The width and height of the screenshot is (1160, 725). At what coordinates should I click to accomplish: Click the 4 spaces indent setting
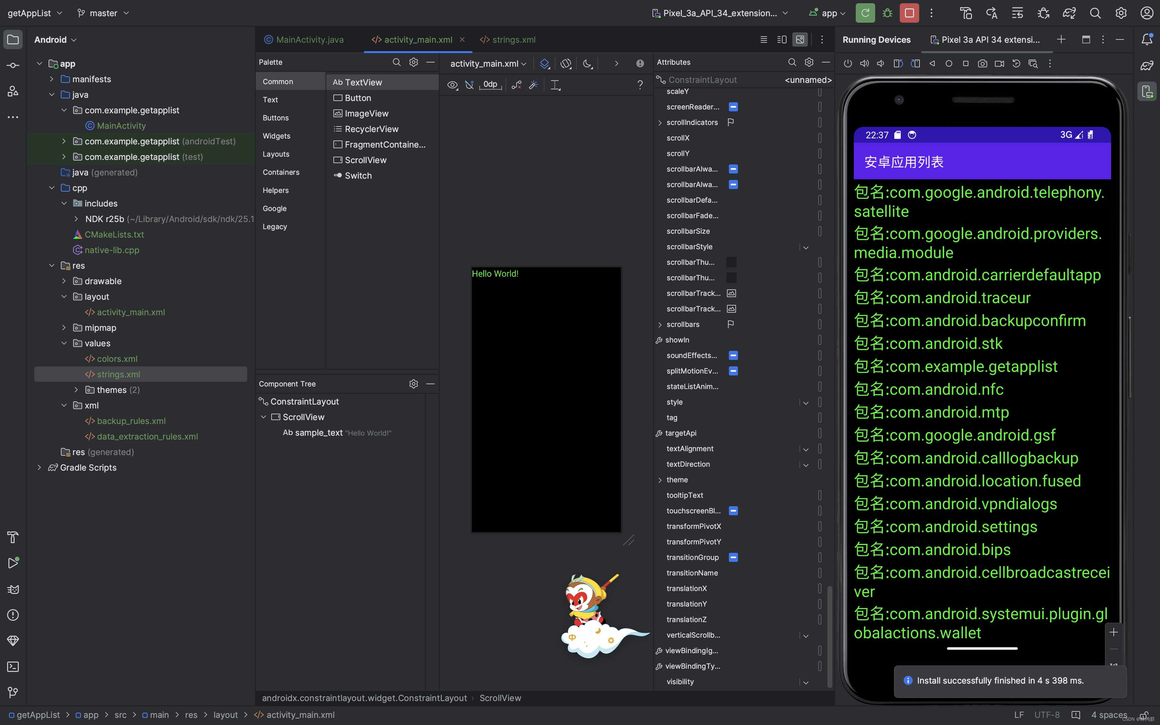pos(1109,715)
